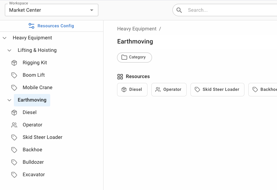Select Boom Lift in the tree
The width and height of the screenshot is (277, 190).
pos(34,75)
